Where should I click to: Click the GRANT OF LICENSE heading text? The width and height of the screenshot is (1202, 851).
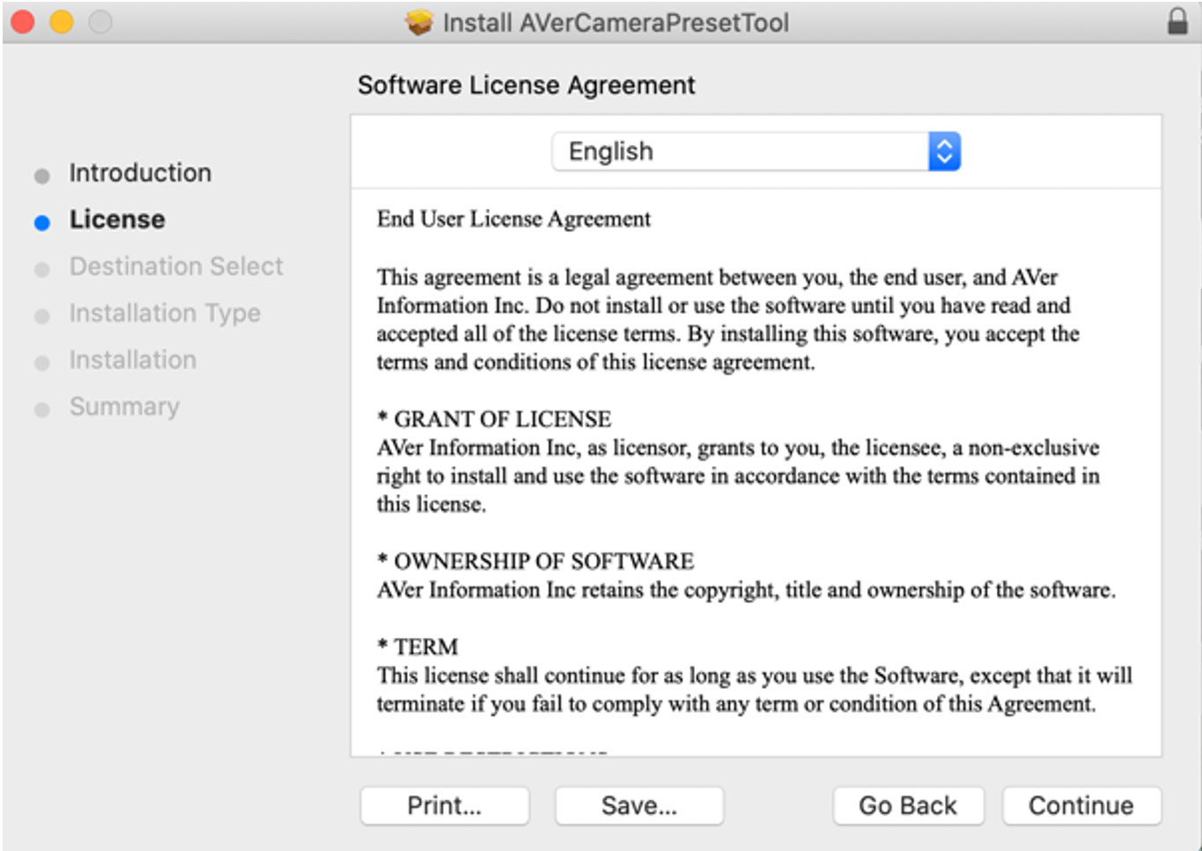coord(502,419)
